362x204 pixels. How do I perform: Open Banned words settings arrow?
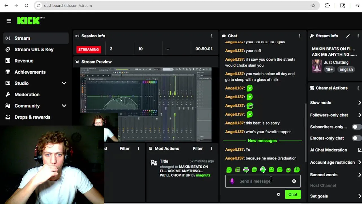[x=359, y=175]
